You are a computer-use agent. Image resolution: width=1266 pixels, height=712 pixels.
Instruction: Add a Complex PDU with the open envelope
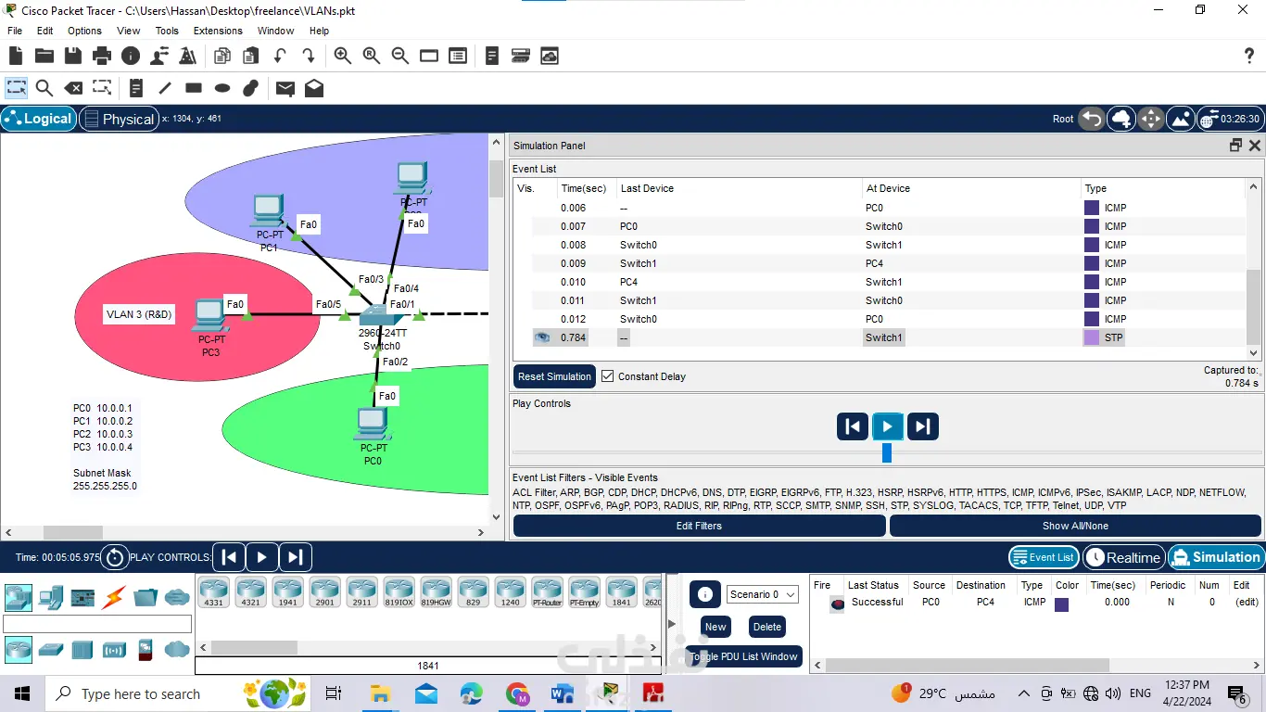coord(314,89)
